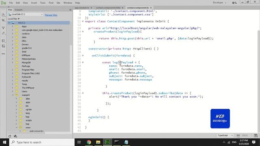Expand the cordova folder
The width and height of the screenshot is (260, 146).
[13, 34]
